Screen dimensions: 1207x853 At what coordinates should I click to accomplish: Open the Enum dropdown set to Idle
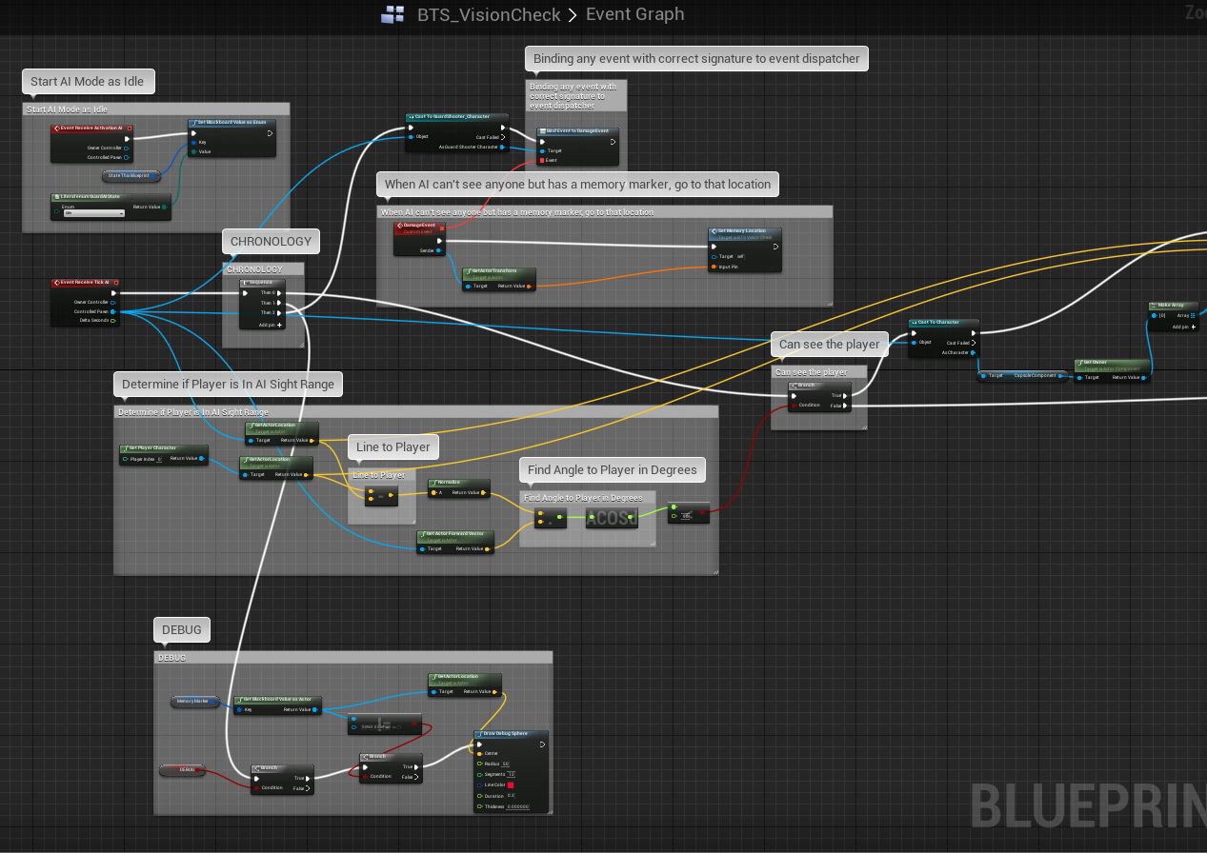pos(93,213)
